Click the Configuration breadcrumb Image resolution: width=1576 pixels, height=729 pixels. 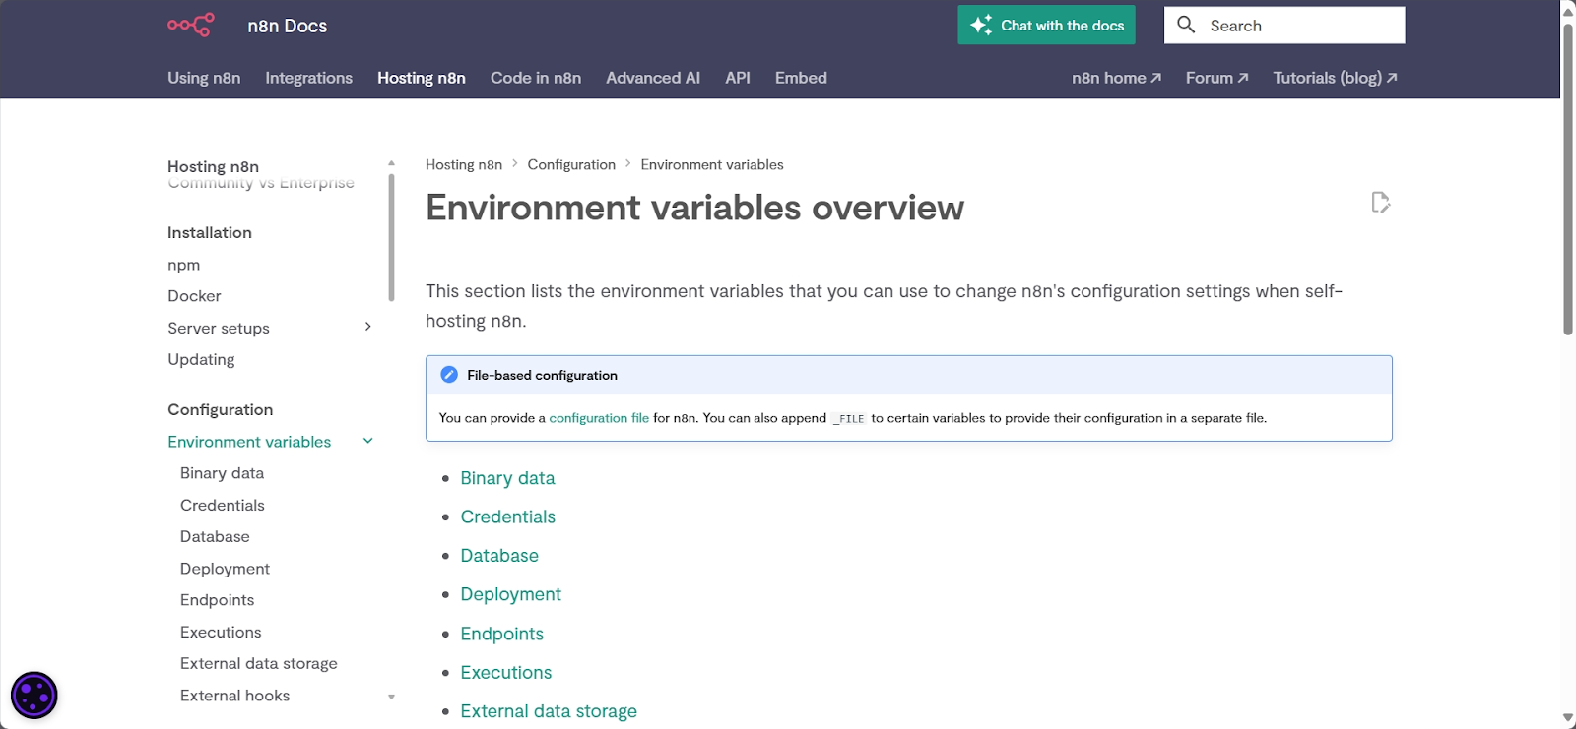[571, 164]
